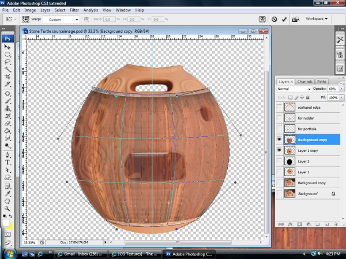Screen dimensions: 346x259
Task: Select the Brush tool
Action: (7, 101)
